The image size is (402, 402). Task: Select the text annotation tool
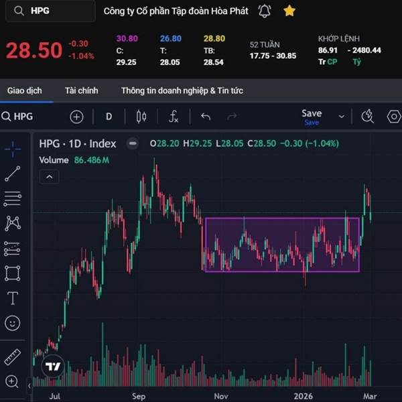pyautogui.click(x=12, y=298)
